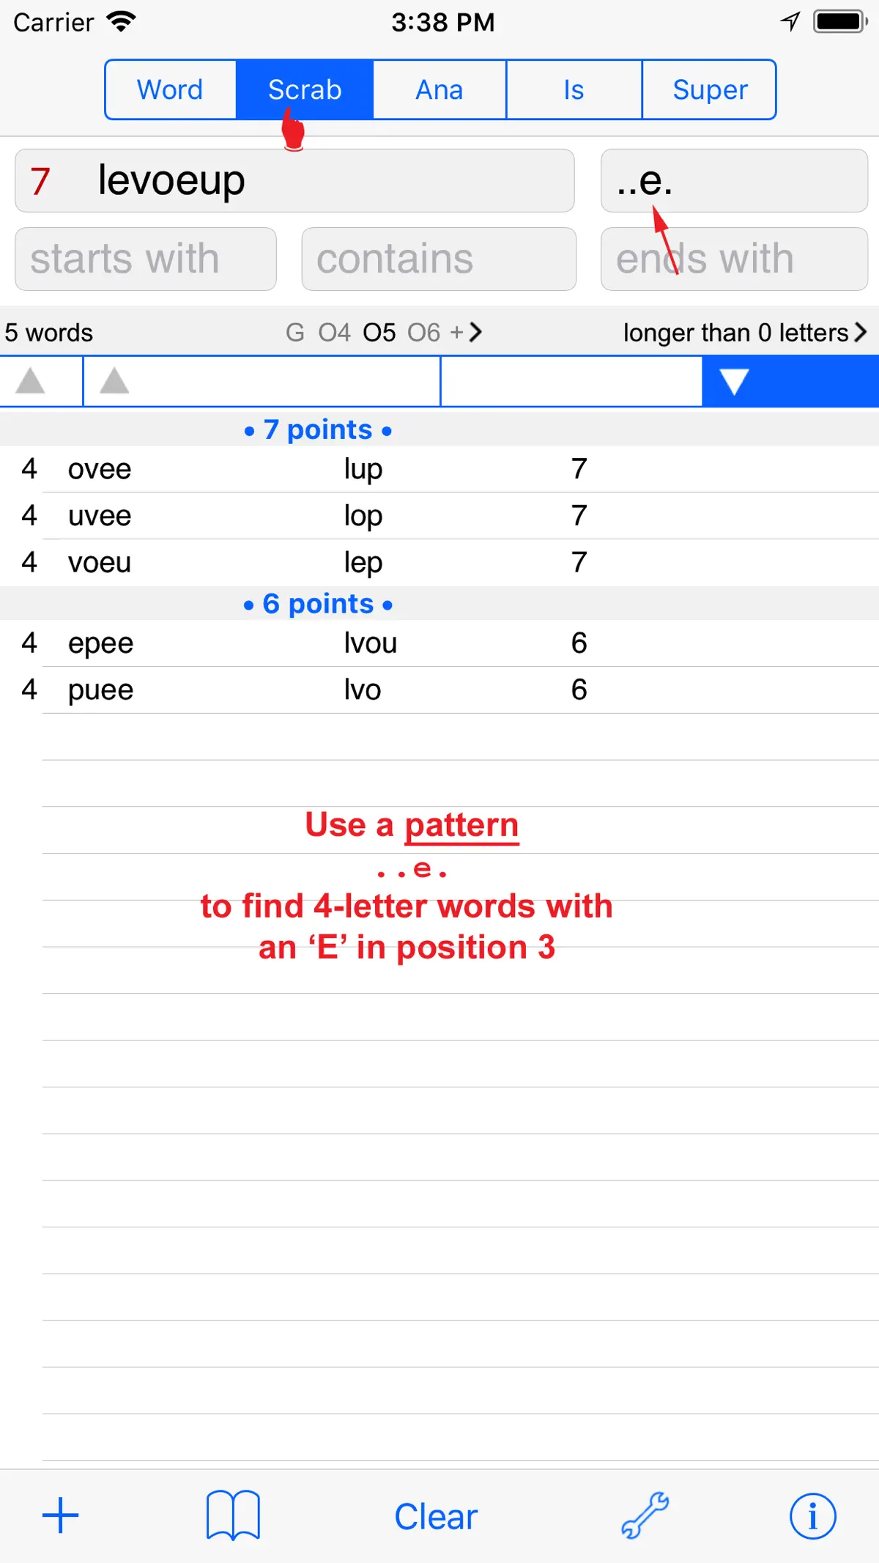Select the O6 dictionary option
The image size is (879, 1563).
coord(424,333)
